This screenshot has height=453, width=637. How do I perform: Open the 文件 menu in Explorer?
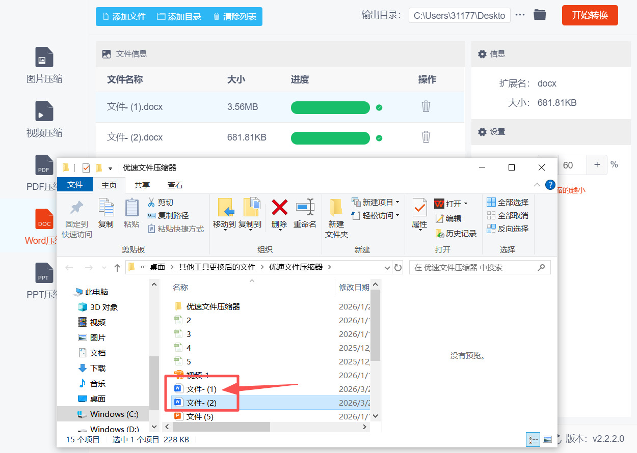(75, 185)
